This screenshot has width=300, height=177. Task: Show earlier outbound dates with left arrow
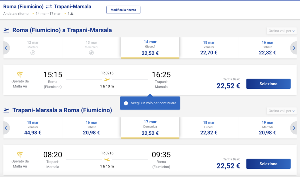[6, 48]
